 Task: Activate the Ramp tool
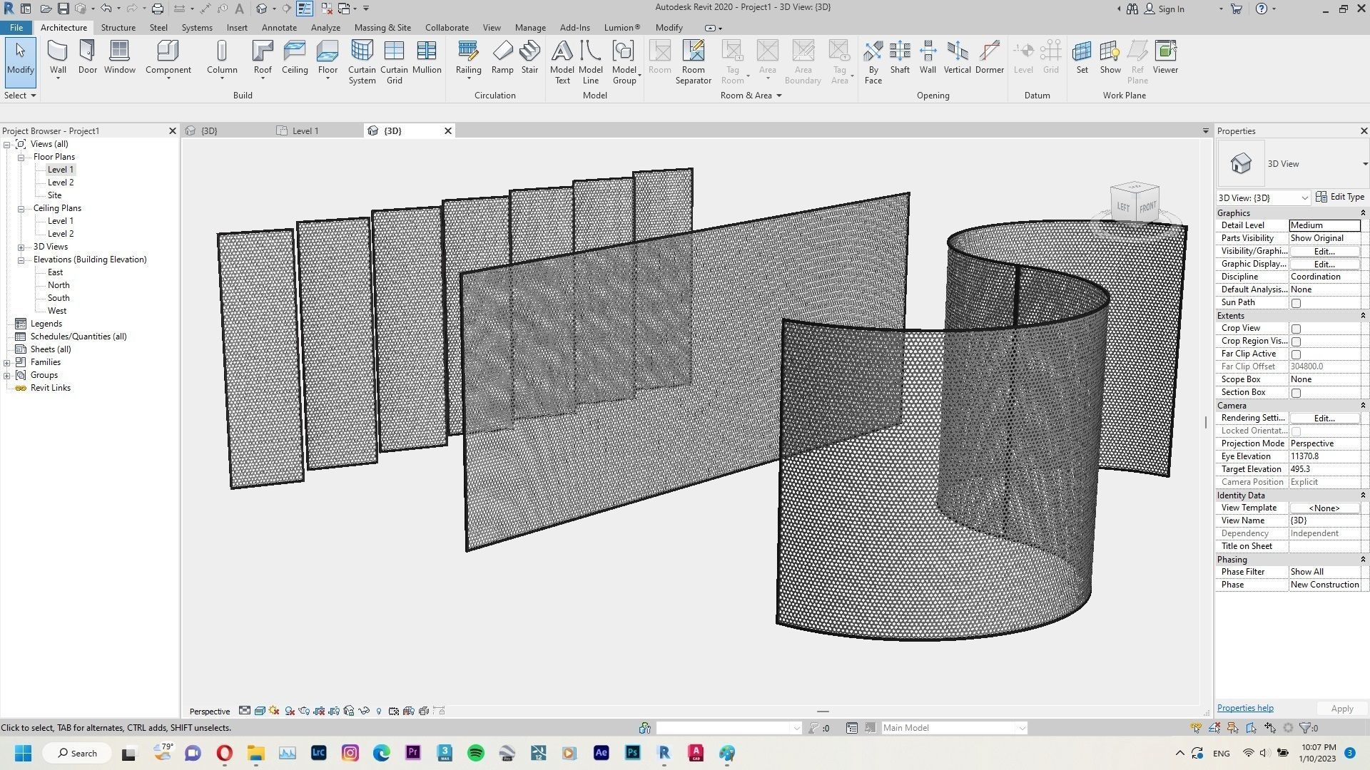click(502, 57)
